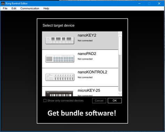Minimize the Korg Kontrol Editor window
The image size is (165, 132).
click(140, 3)
